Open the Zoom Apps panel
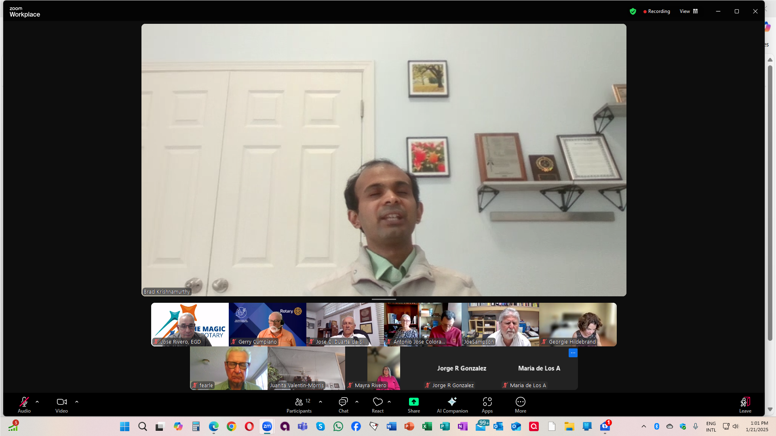Image resolution: width=776 pixels, height=436 pixels. click(487, 405)
